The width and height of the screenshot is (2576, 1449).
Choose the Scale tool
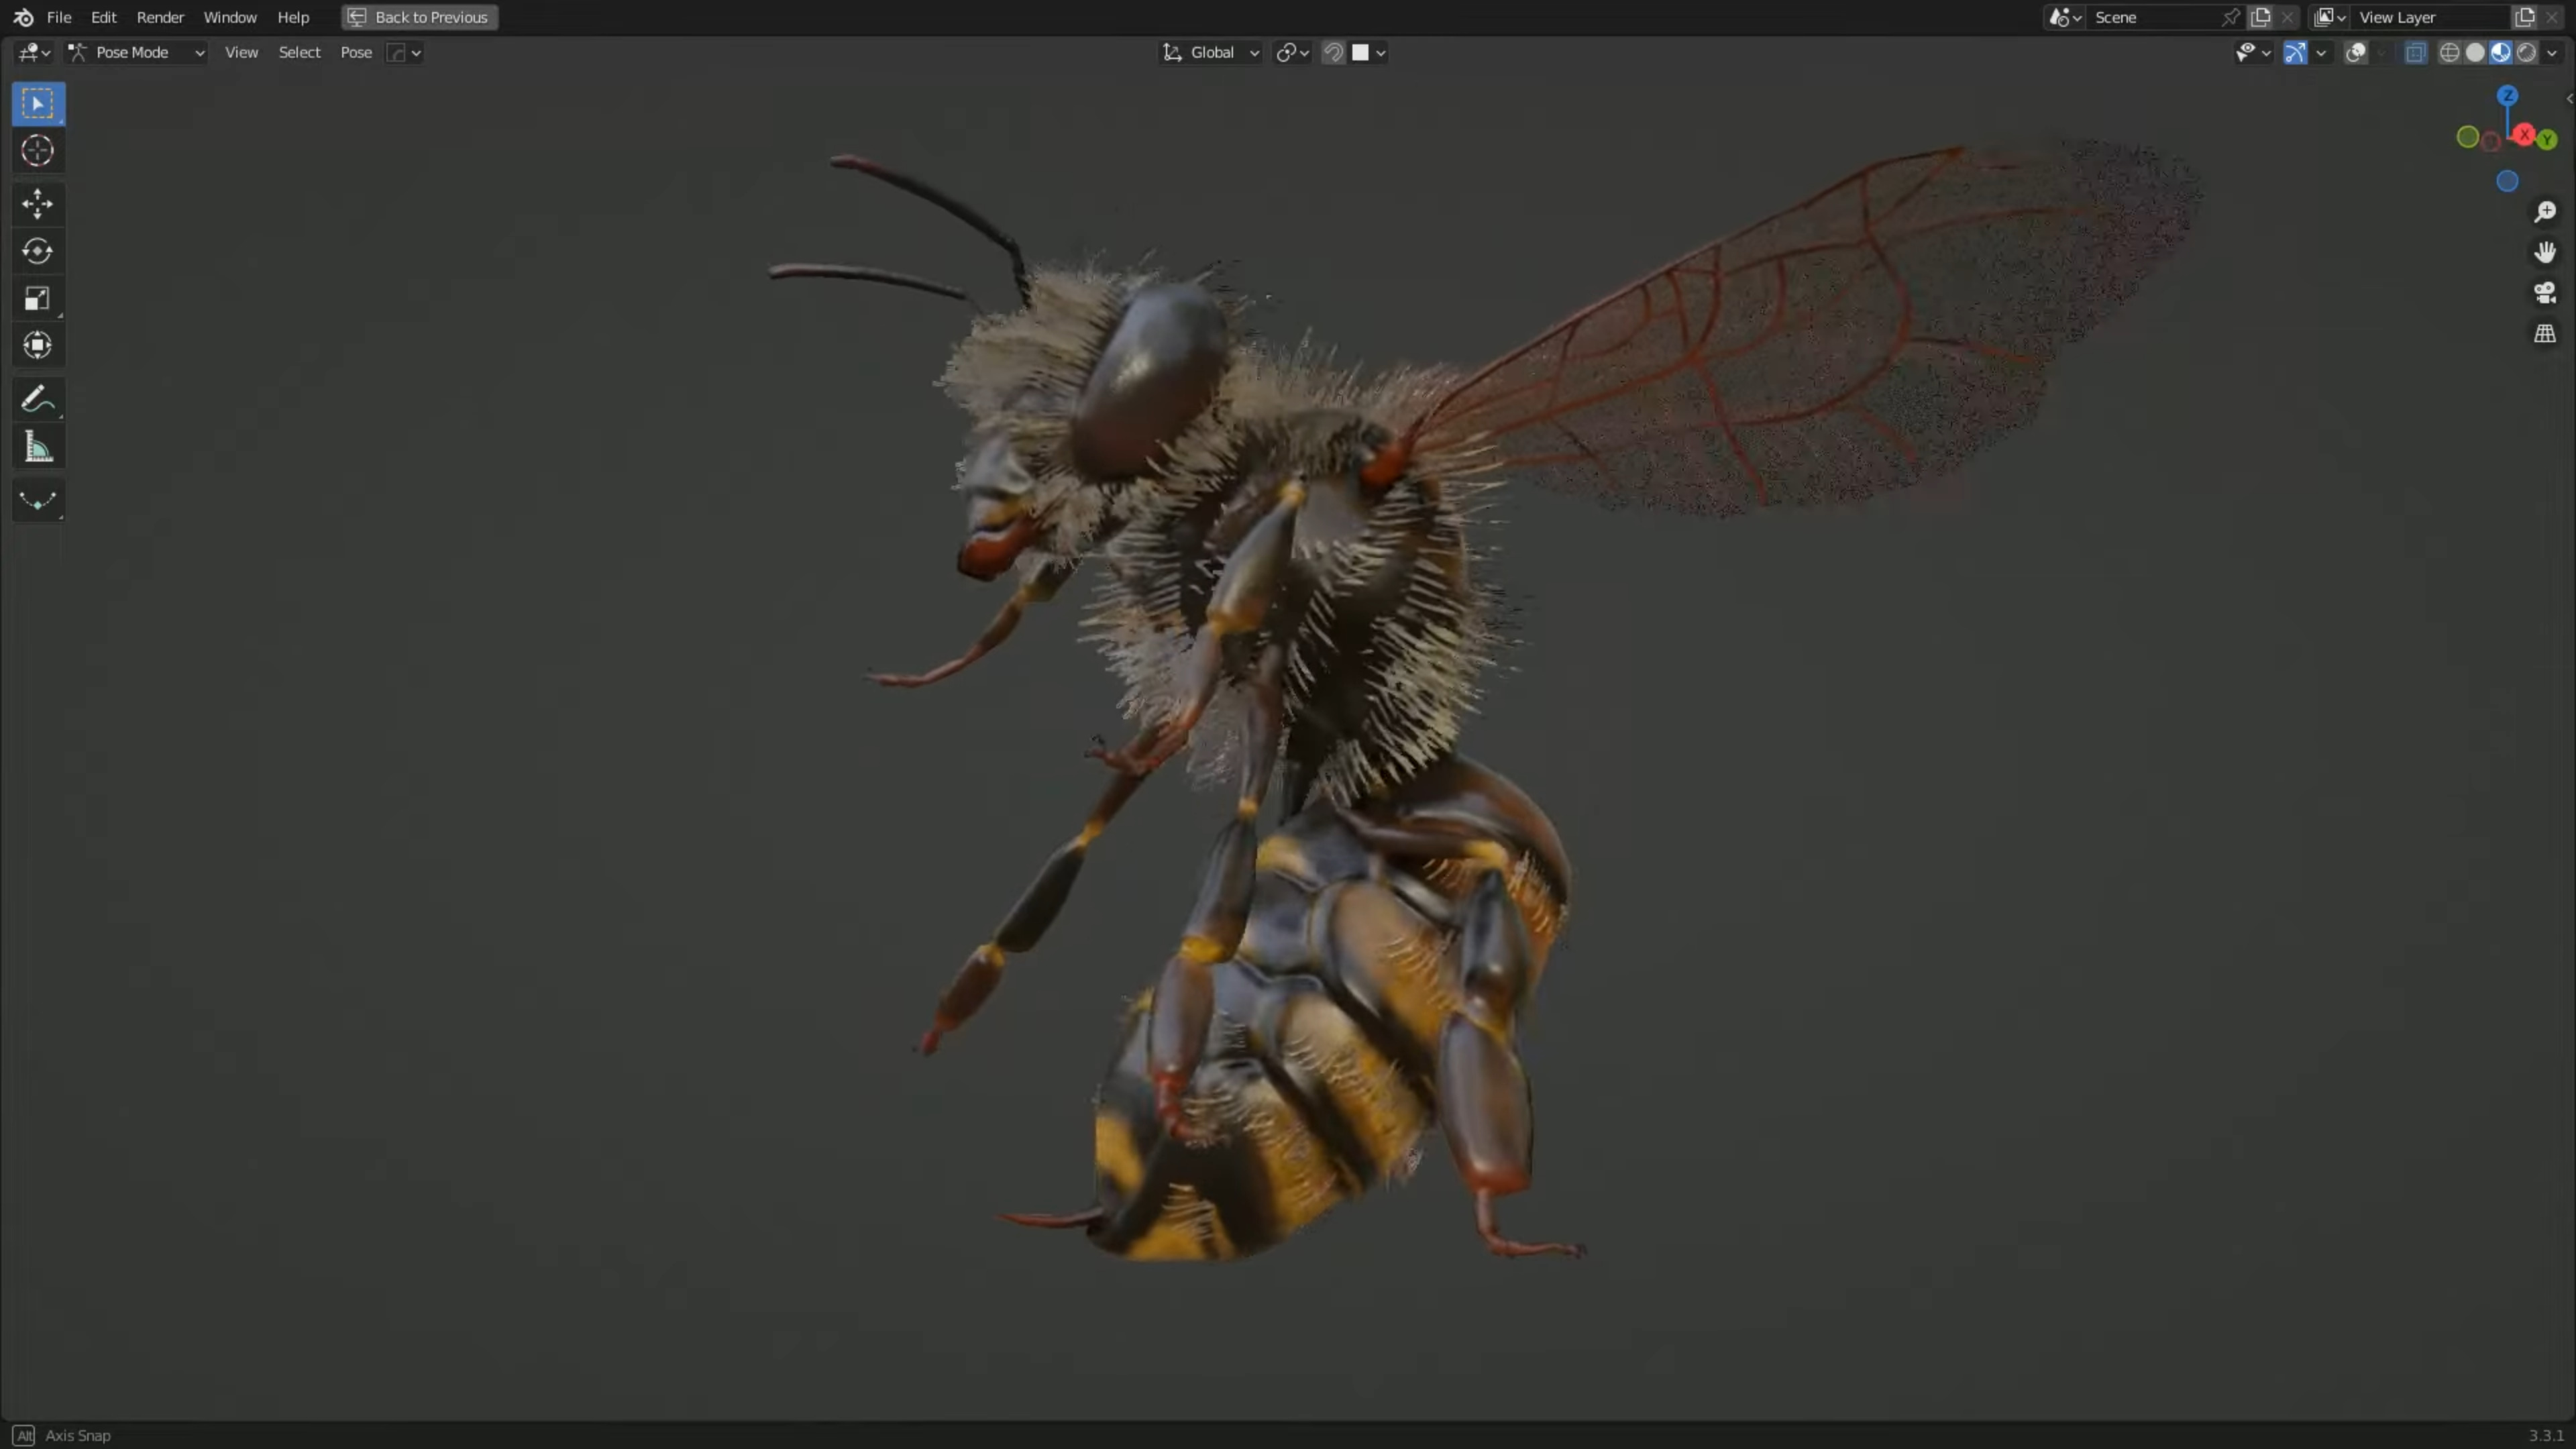[x=38, y=298]
